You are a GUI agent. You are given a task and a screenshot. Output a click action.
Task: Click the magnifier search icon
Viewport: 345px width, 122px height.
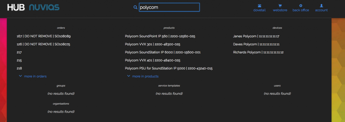(135, 7)
